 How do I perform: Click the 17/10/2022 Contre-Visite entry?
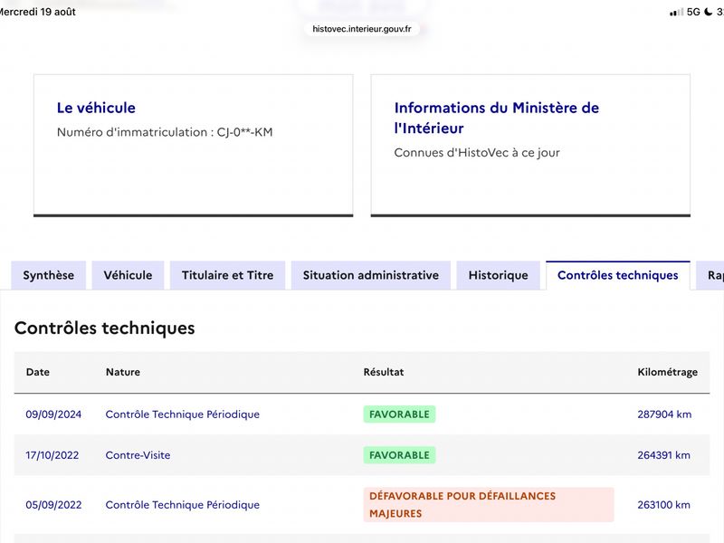(138, 455)
